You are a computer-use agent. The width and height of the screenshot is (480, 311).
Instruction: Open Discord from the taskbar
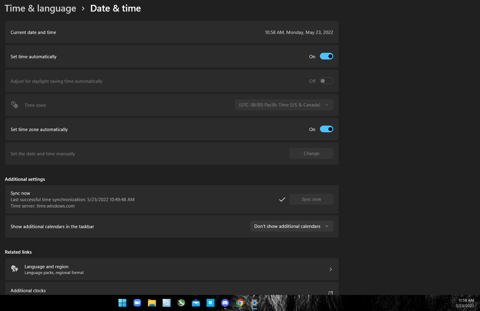click(225, 303)
